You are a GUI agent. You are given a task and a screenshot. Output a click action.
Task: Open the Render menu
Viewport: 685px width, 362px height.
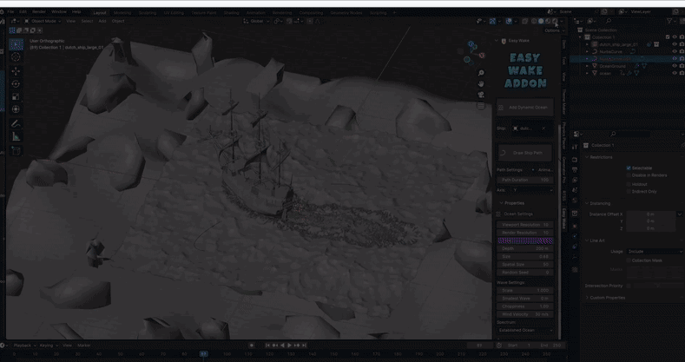pyautogui.click(x=39, y=12)
